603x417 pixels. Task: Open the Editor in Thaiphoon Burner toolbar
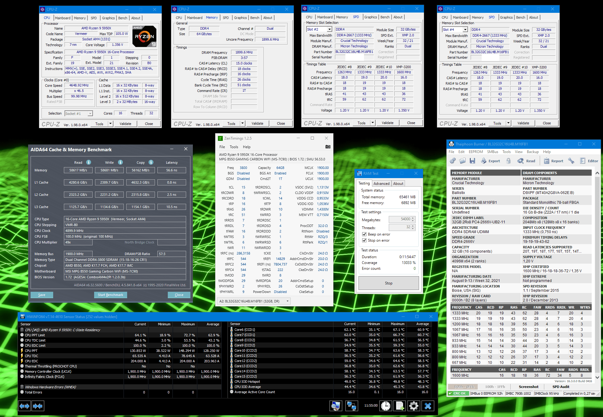589,161
